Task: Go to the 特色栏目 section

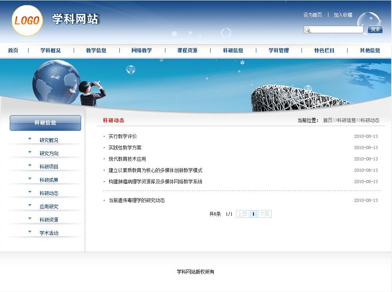Action: click(324, 50)
